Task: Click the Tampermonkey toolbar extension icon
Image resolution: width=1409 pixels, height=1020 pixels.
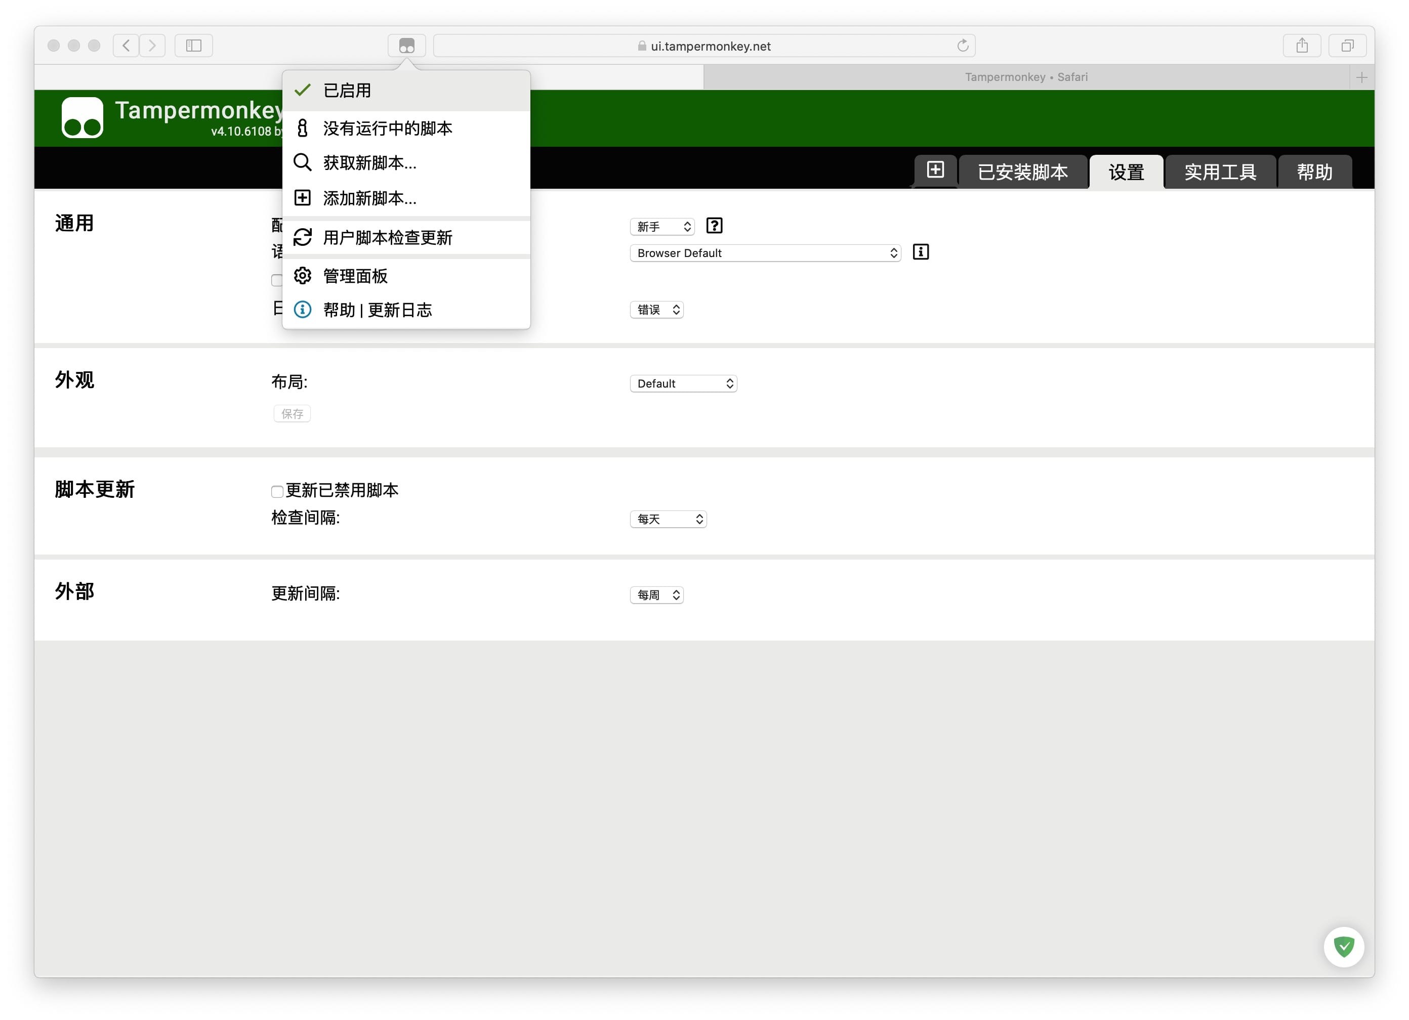Action: tap(406, 46)
